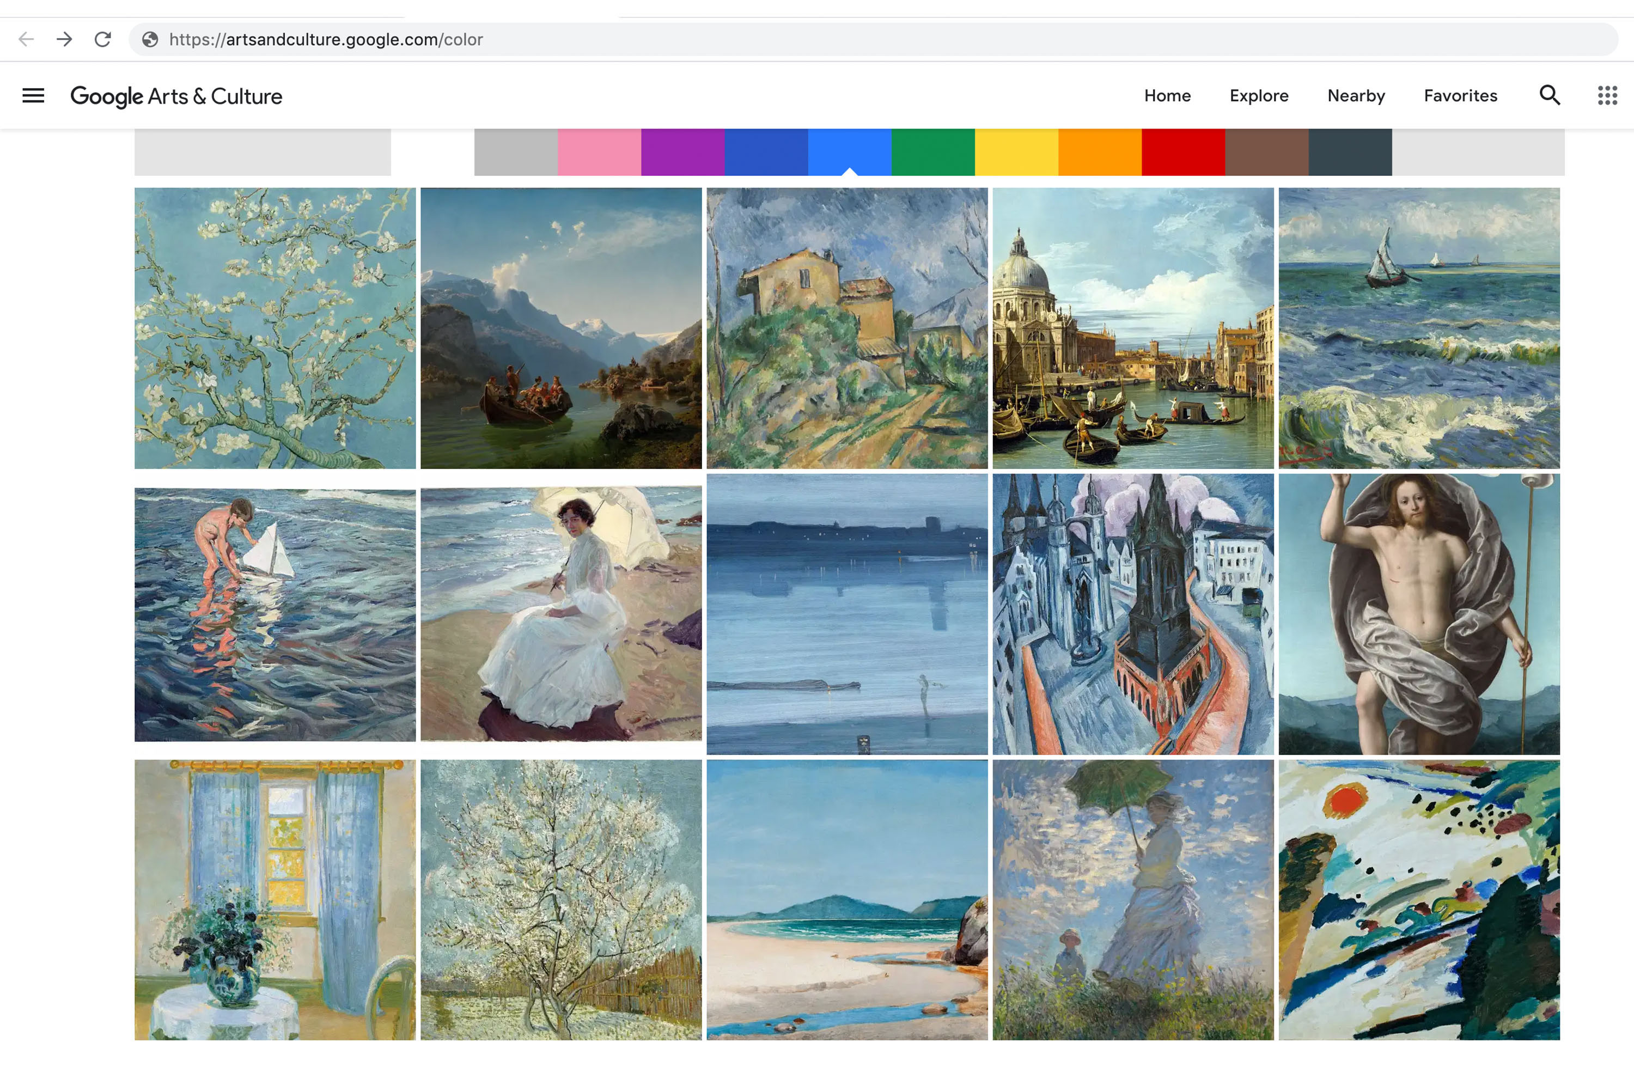This screenshot has height=1091, width=1634.
Task: Choose the green color swatch
Action: coord(933,151)
